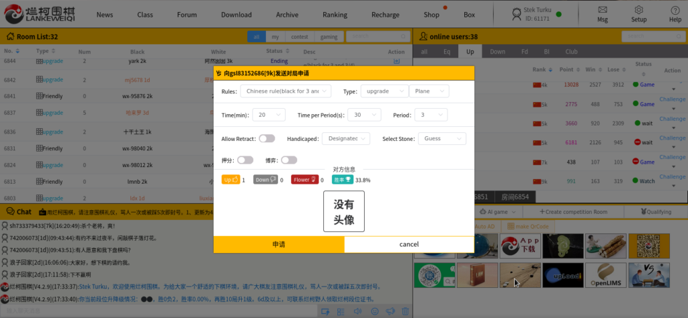688x318 pixels.
Task: Open the Select Stone dropdown
Action: (x=441, y=138)
